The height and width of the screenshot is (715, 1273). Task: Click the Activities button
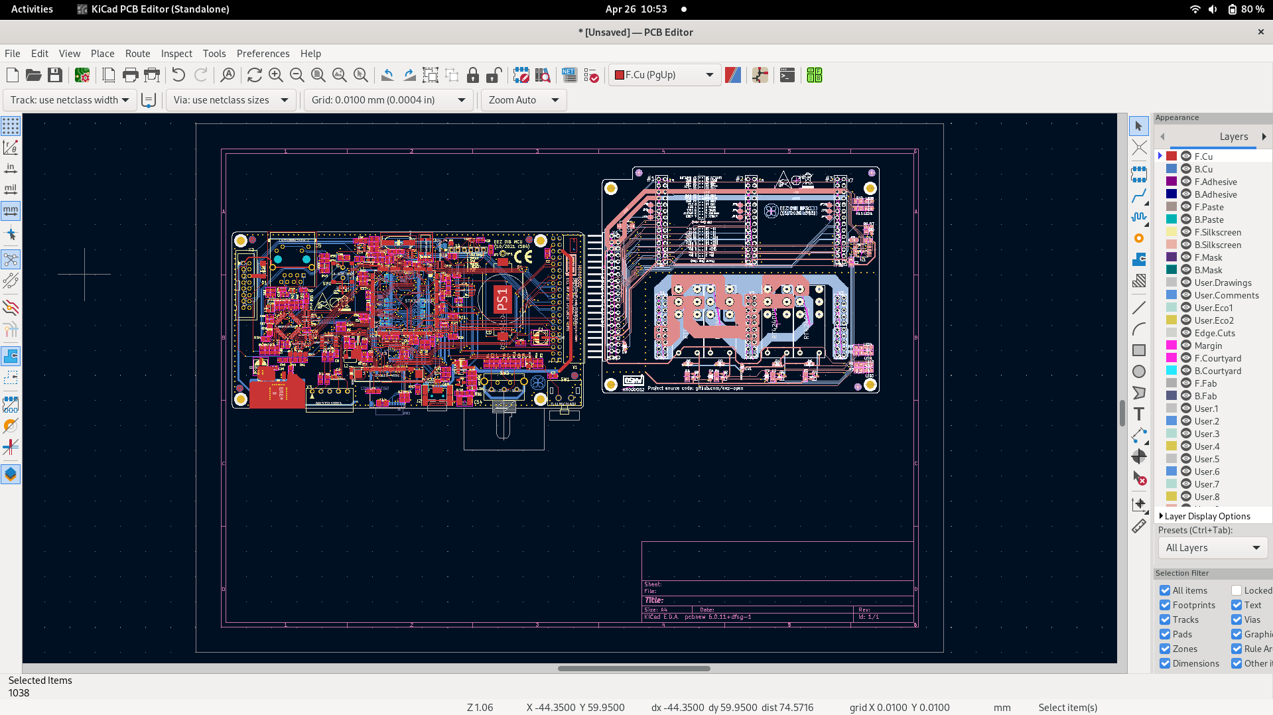(x=32, y=9)
